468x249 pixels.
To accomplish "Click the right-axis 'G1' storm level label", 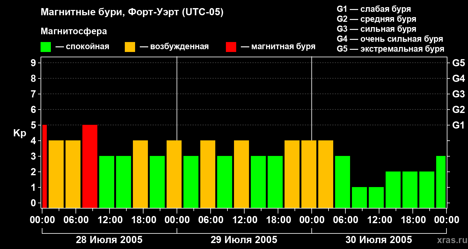I will (x=459, y=125).
